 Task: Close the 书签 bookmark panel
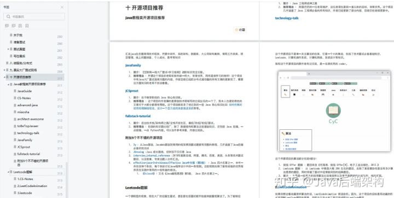tap(62, 7)
